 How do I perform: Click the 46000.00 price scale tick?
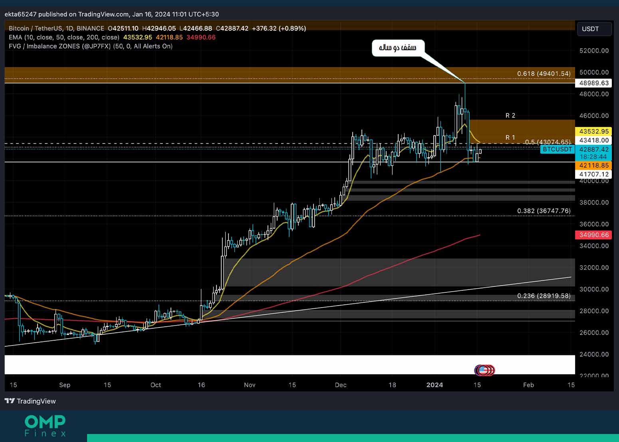[594, 116]
